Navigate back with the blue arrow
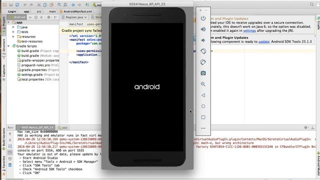320x180 pixels. (73, 4)
